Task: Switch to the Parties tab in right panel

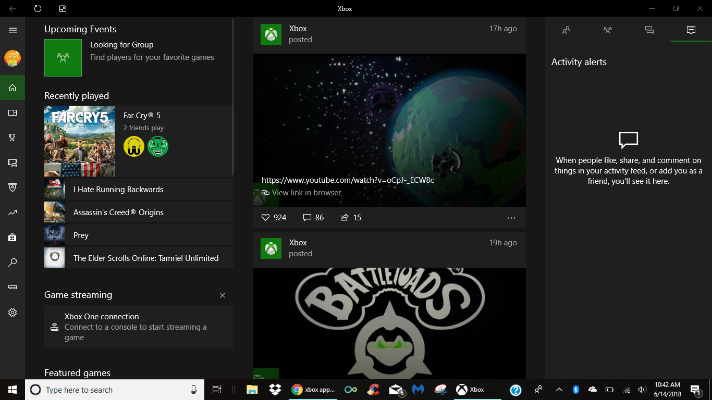Action: pos(608,30)
